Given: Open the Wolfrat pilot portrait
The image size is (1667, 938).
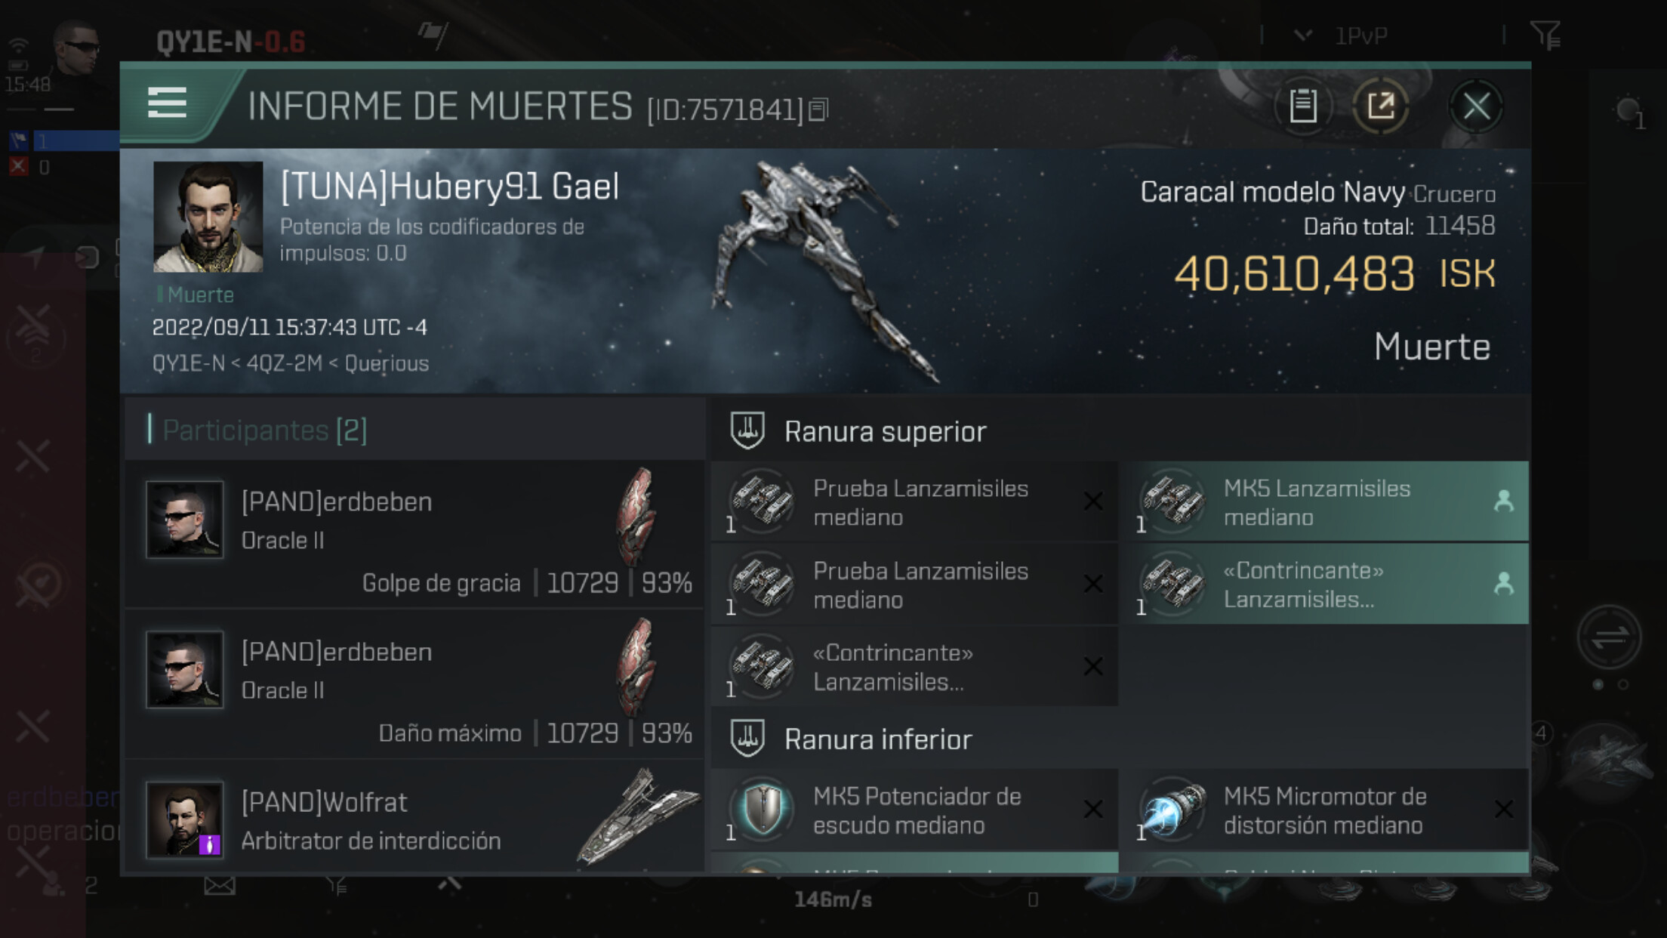Looking at the screenshot, I should 185,819.
